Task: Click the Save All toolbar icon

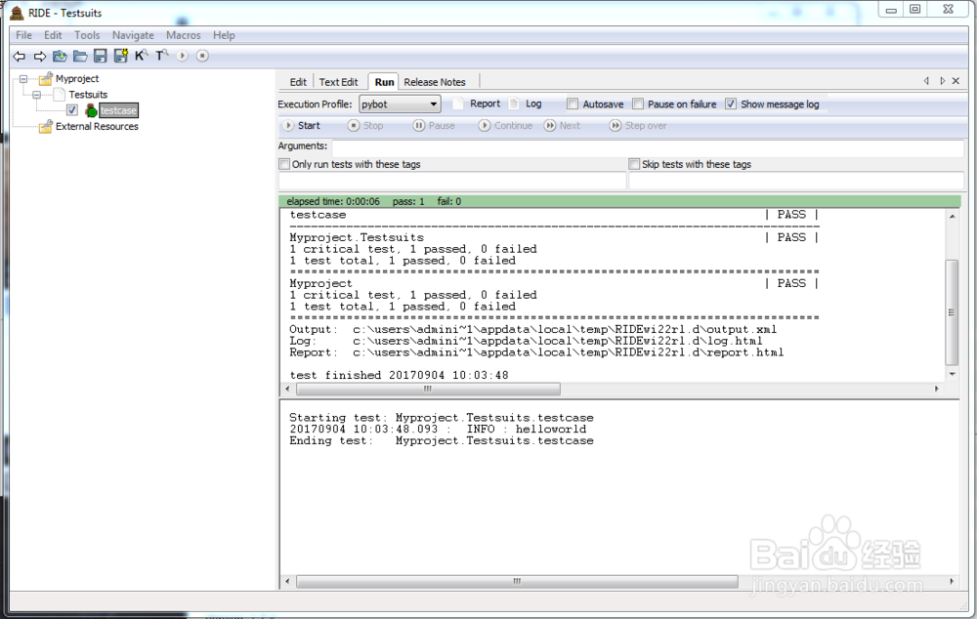Action: (x=121, y=56)
